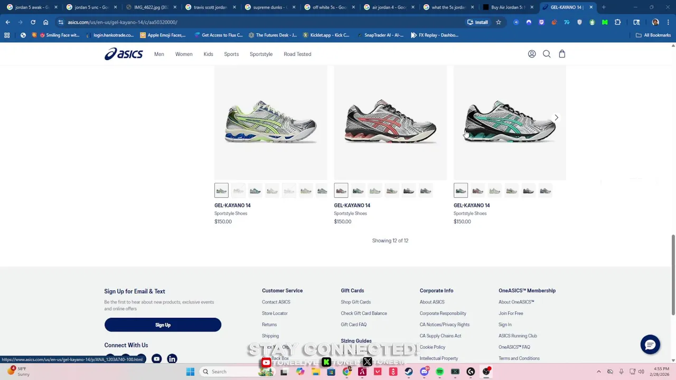676x380 pixels.
Task: Show hidden system tray icons chevron
Action: [x=598, y=372]
